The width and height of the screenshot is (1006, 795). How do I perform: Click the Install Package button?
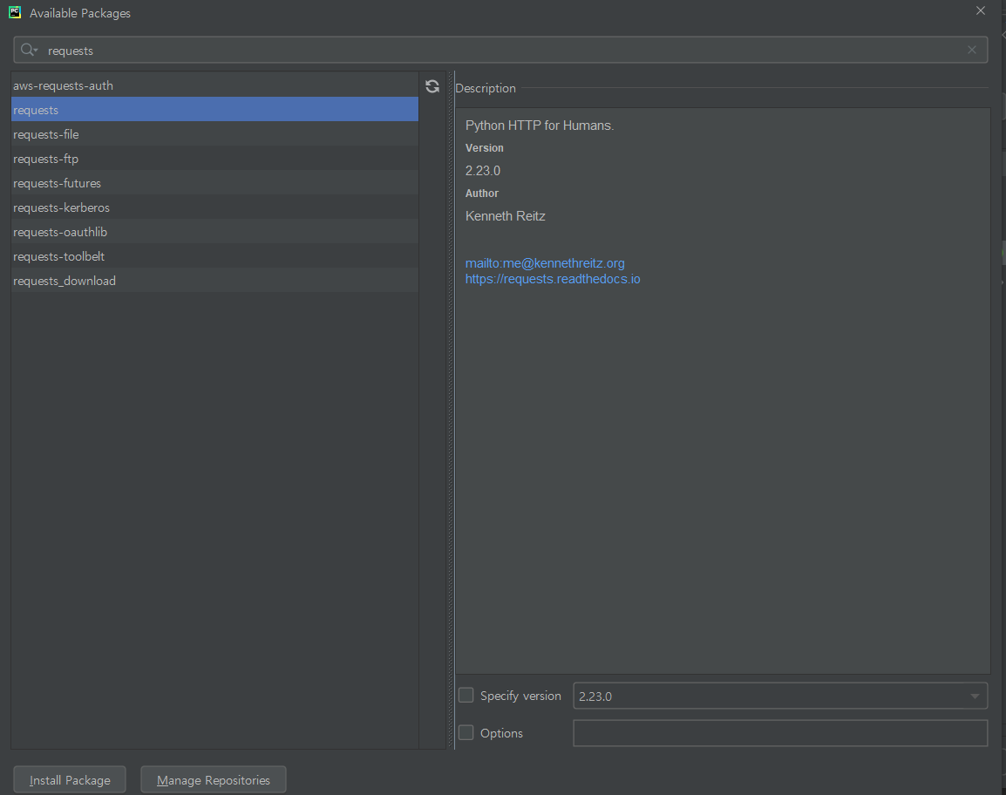pos(69,780)
